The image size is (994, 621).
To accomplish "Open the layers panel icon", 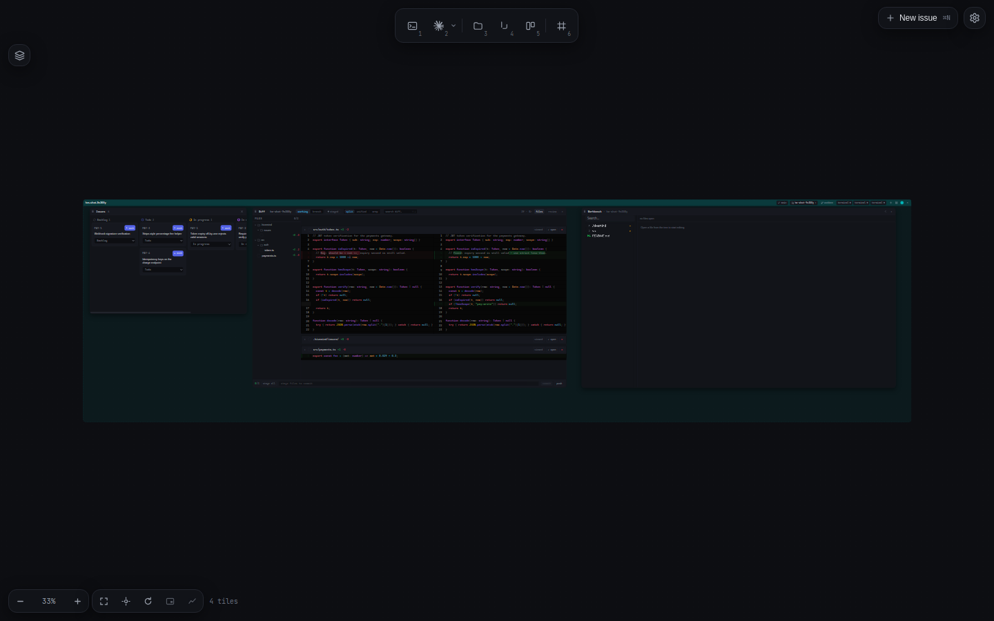I will click(19, 55).
